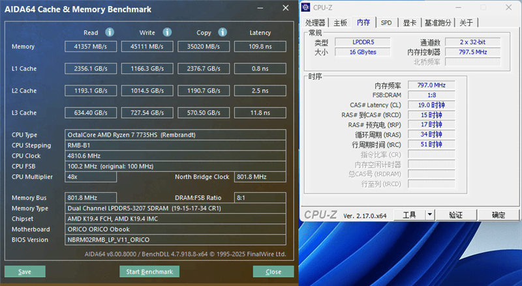This screenshot has height=286, width=522.
Task: Click the CPU-Z logo in title bar
Action: 306,7
